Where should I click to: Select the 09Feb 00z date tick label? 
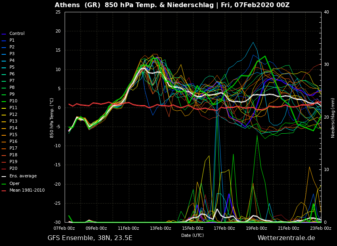coord(96,229)
